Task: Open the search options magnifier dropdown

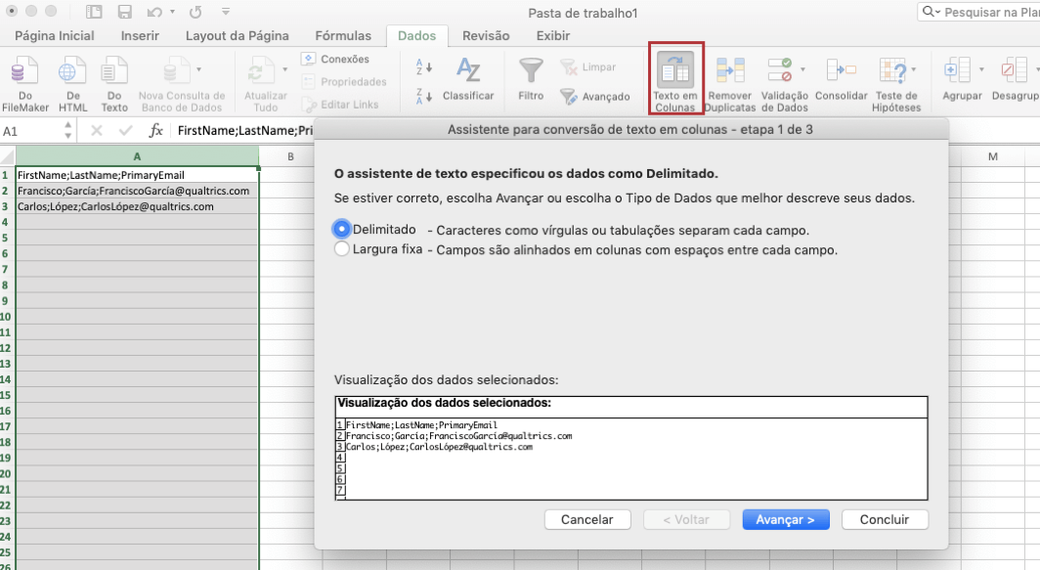Action: pyautogui.click(x=932, y=12)
